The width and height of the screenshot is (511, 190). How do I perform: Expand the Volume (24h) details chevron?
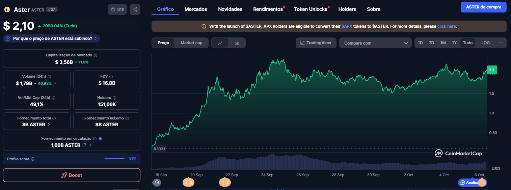point(55,83)
